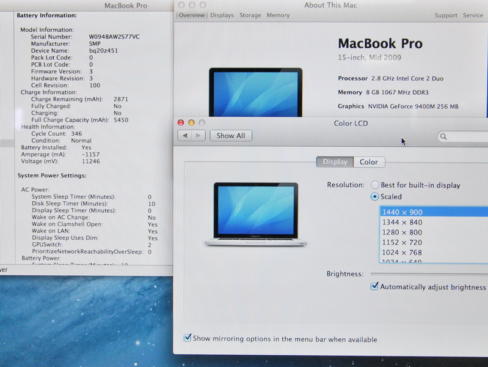Viewport: 488px width, 367px height.
Task: Choose 1280 × 800 resolution
Action: [x=434, y=232]
